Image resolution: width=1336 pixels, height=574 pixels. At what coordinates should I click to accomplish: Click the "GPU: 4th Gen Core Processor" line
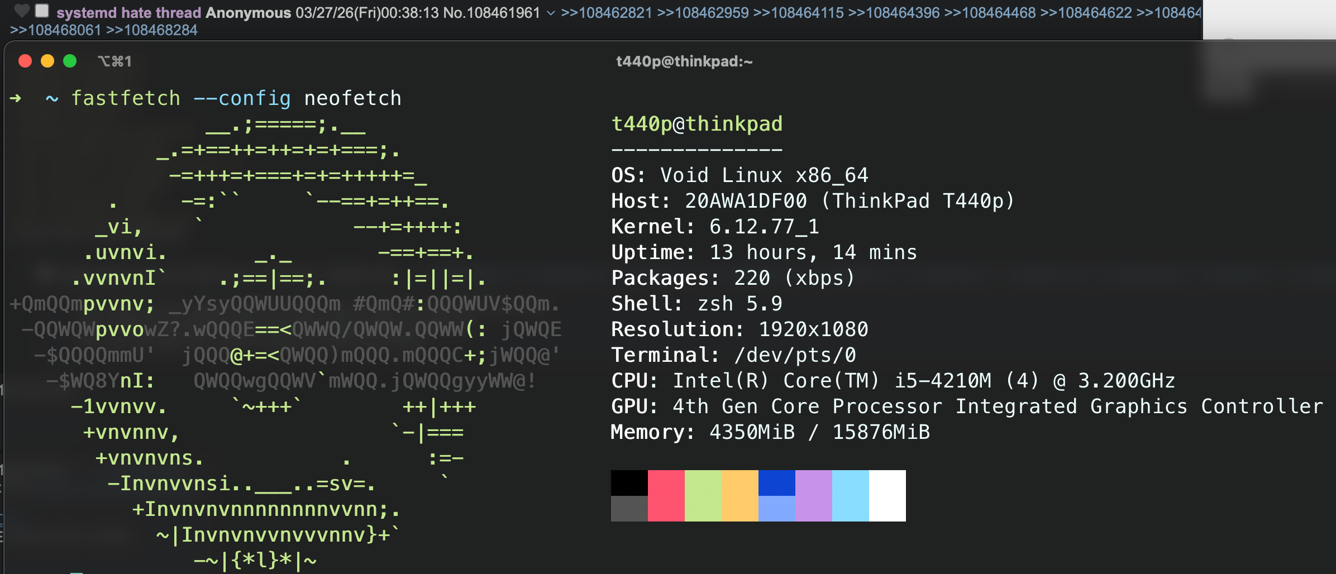click(x=967, y=406)
